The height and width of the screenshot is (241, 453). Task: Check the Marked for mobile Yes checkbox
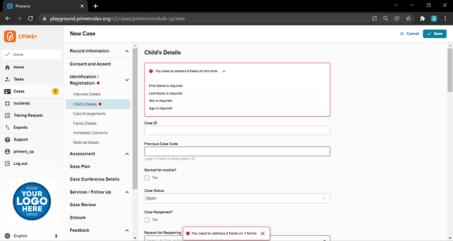[147, 178]
